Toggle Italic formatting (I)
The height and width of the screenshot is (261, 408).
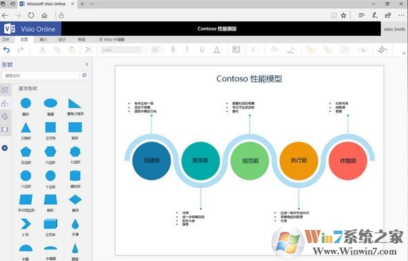[x=187, y=49]
